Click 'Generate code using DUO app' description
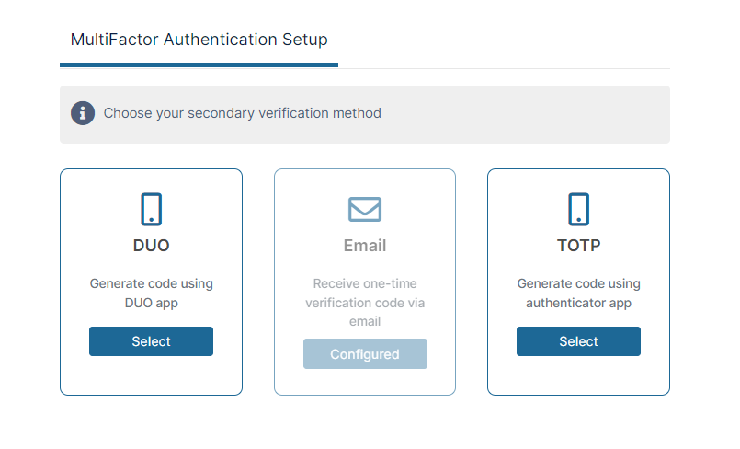 [151, 293]
